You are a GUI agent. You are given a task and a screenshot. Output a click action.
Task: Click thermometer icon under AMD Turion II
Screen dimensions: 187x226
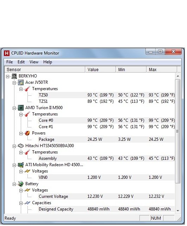[x=27, y=114]
